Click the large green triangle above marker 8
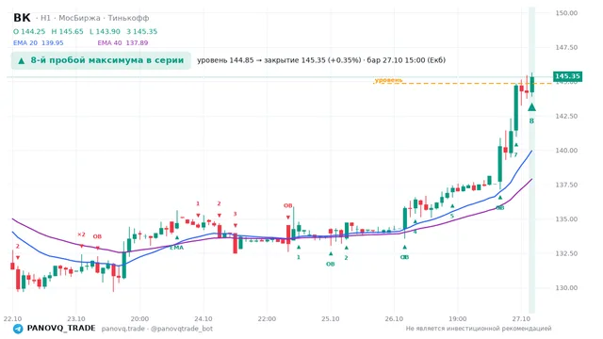 [x=531, y=106]
